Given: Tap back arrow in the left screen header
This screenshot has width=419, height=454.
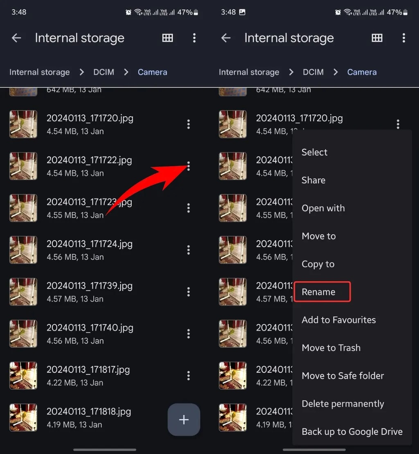Looking at the screenshot, I should point(16,38).
